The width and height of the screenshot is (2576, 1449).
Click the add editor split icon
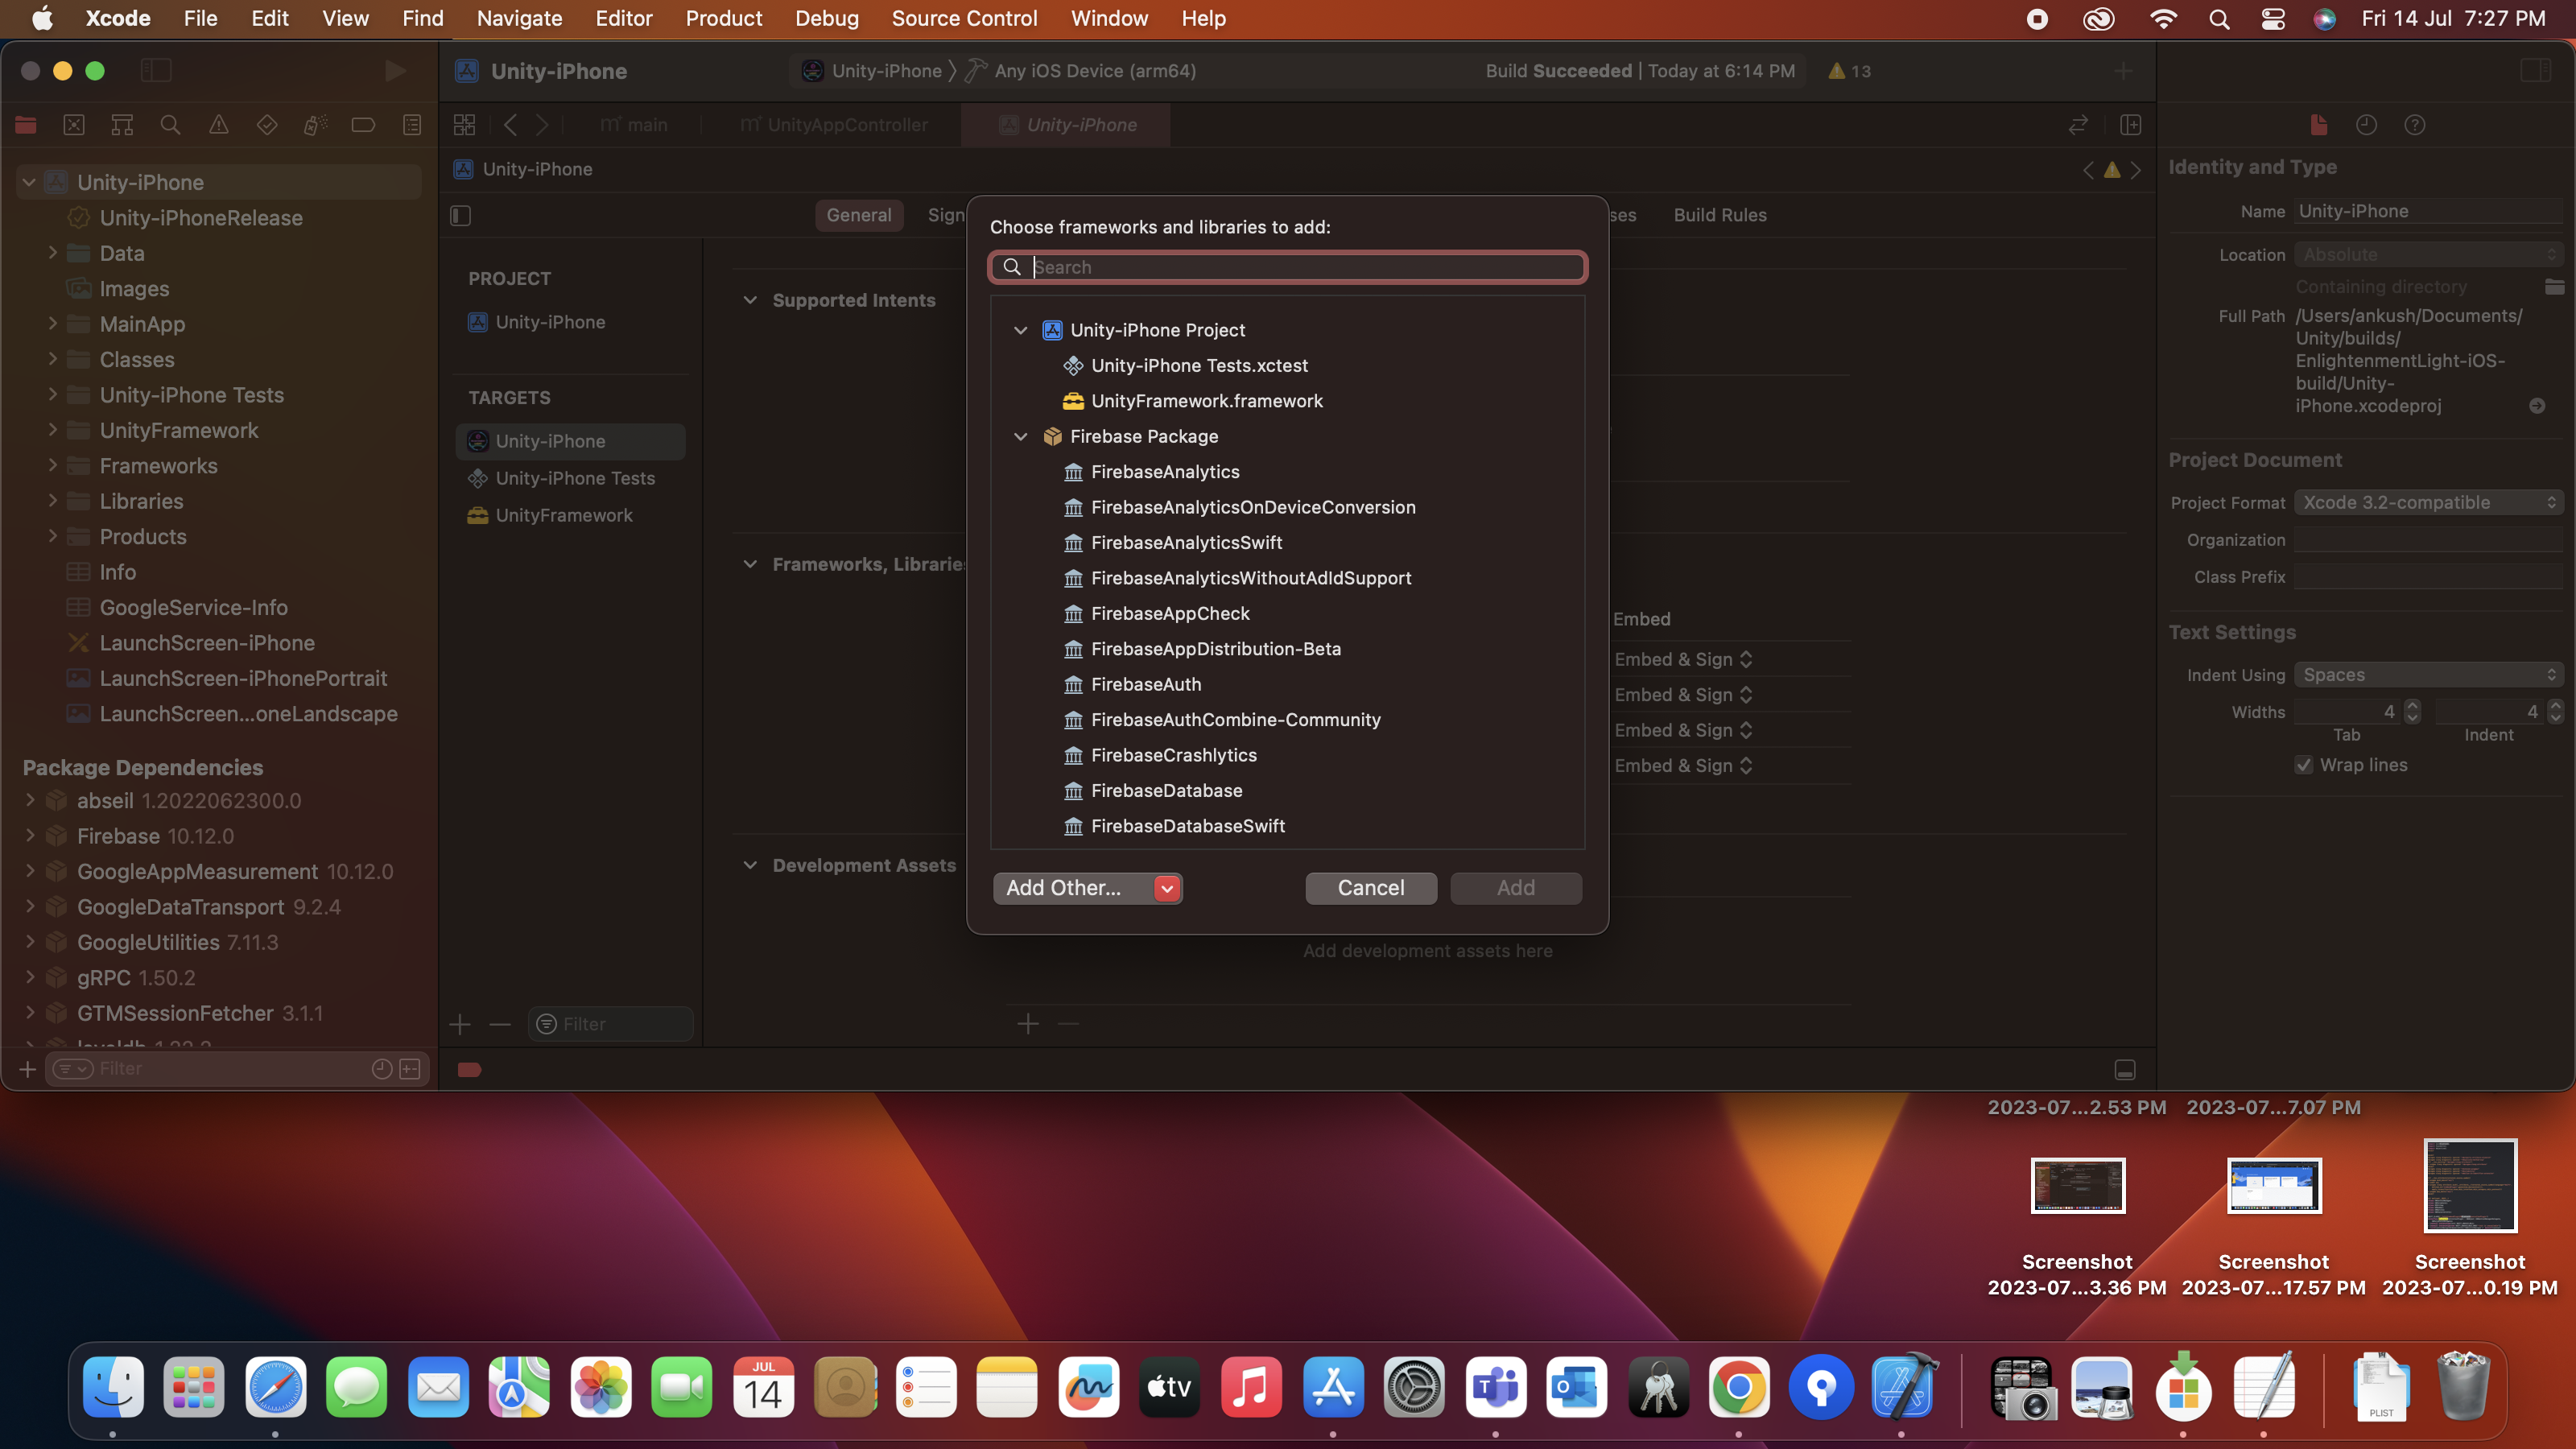tap(2130, 125)
